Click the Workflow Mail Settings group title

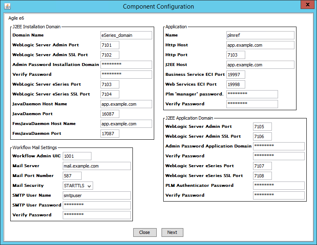34,147
